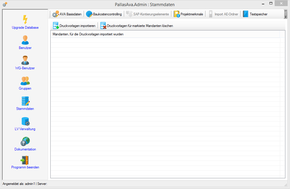
Task: Click Druckvorlagen importieren button text
Action: [x=78, y=26]
